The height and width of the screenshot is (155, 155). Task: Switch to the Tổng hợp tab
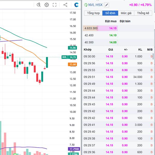pos(93,13)
